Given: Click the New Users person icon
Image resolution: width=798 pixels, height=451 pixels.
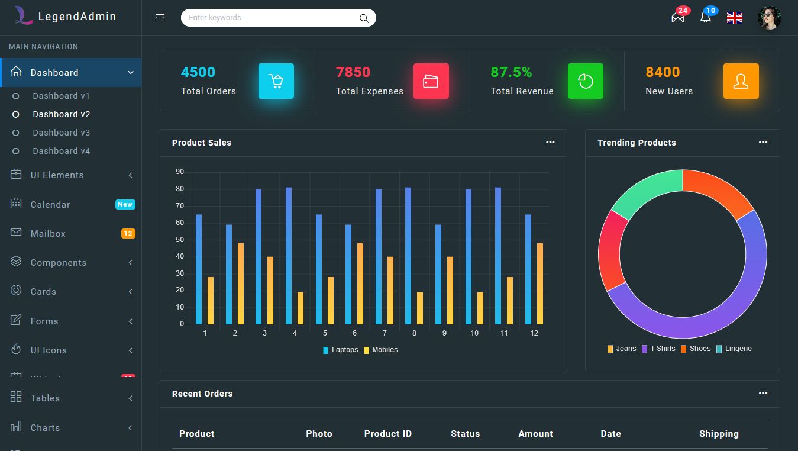Looking at the screenshot, I should [x=741, y=81].
